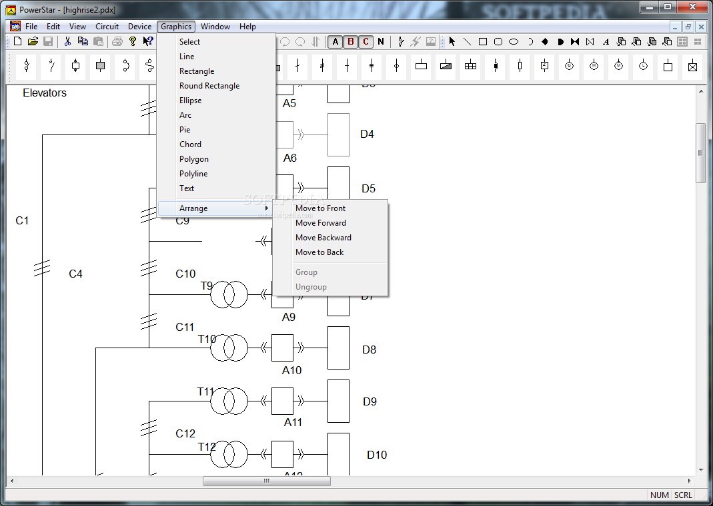The height and width of the screenshot is (506, 713).
Task: Open the Window menu
Action: 215,27
